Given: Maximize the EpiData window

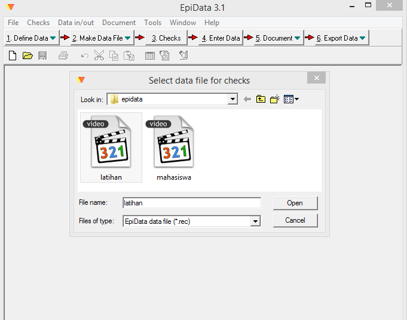Looking at the screenshot, I should click(368, 5).
